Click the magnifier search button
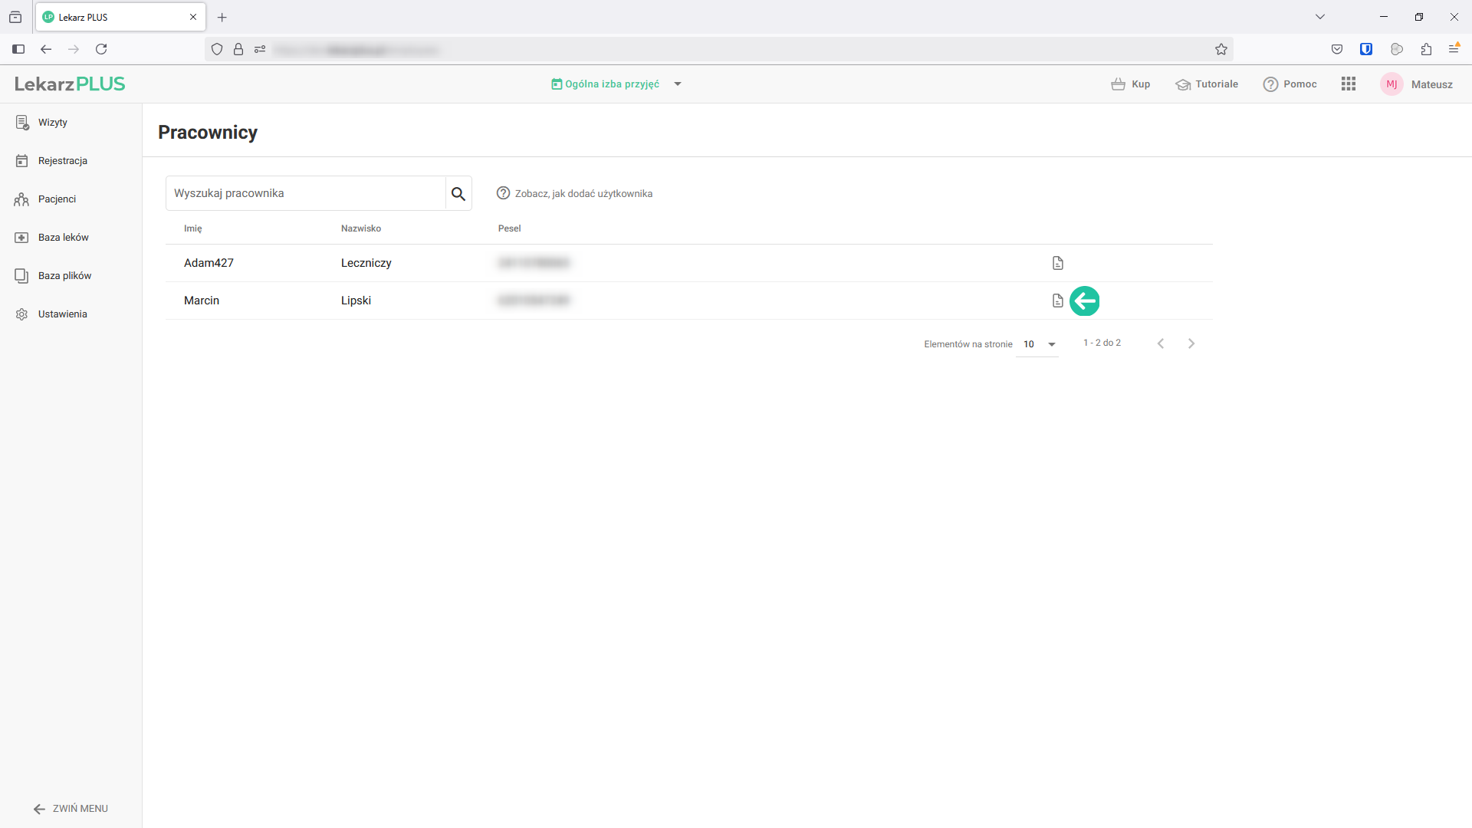Viewport: 1472px width, 828px height. point(458,194)
